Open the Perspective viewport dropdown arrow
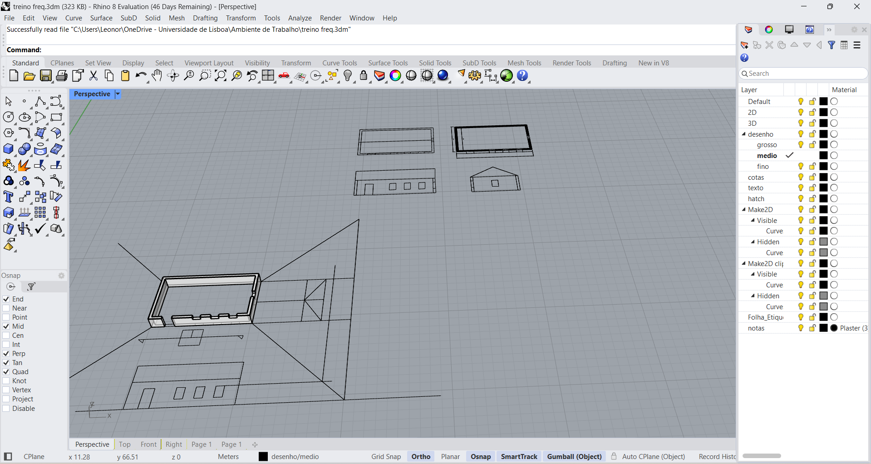 (x=118, y=94)
